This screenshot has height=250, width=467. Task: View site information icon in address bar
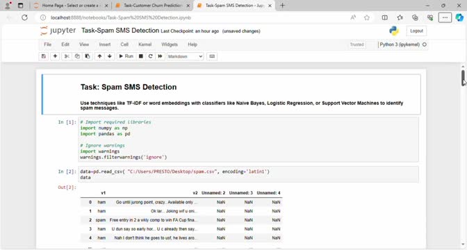[43, 17]
